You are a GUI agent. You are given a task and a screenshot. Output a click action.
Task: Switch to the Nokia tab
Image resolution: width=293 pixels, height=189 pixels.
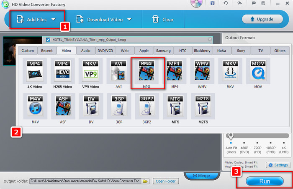[221, 50]
